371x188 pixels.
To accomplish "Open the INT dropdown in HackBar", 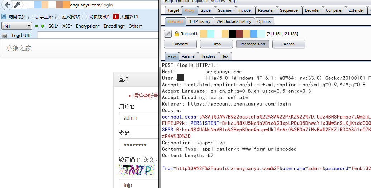I will point(16,26).
